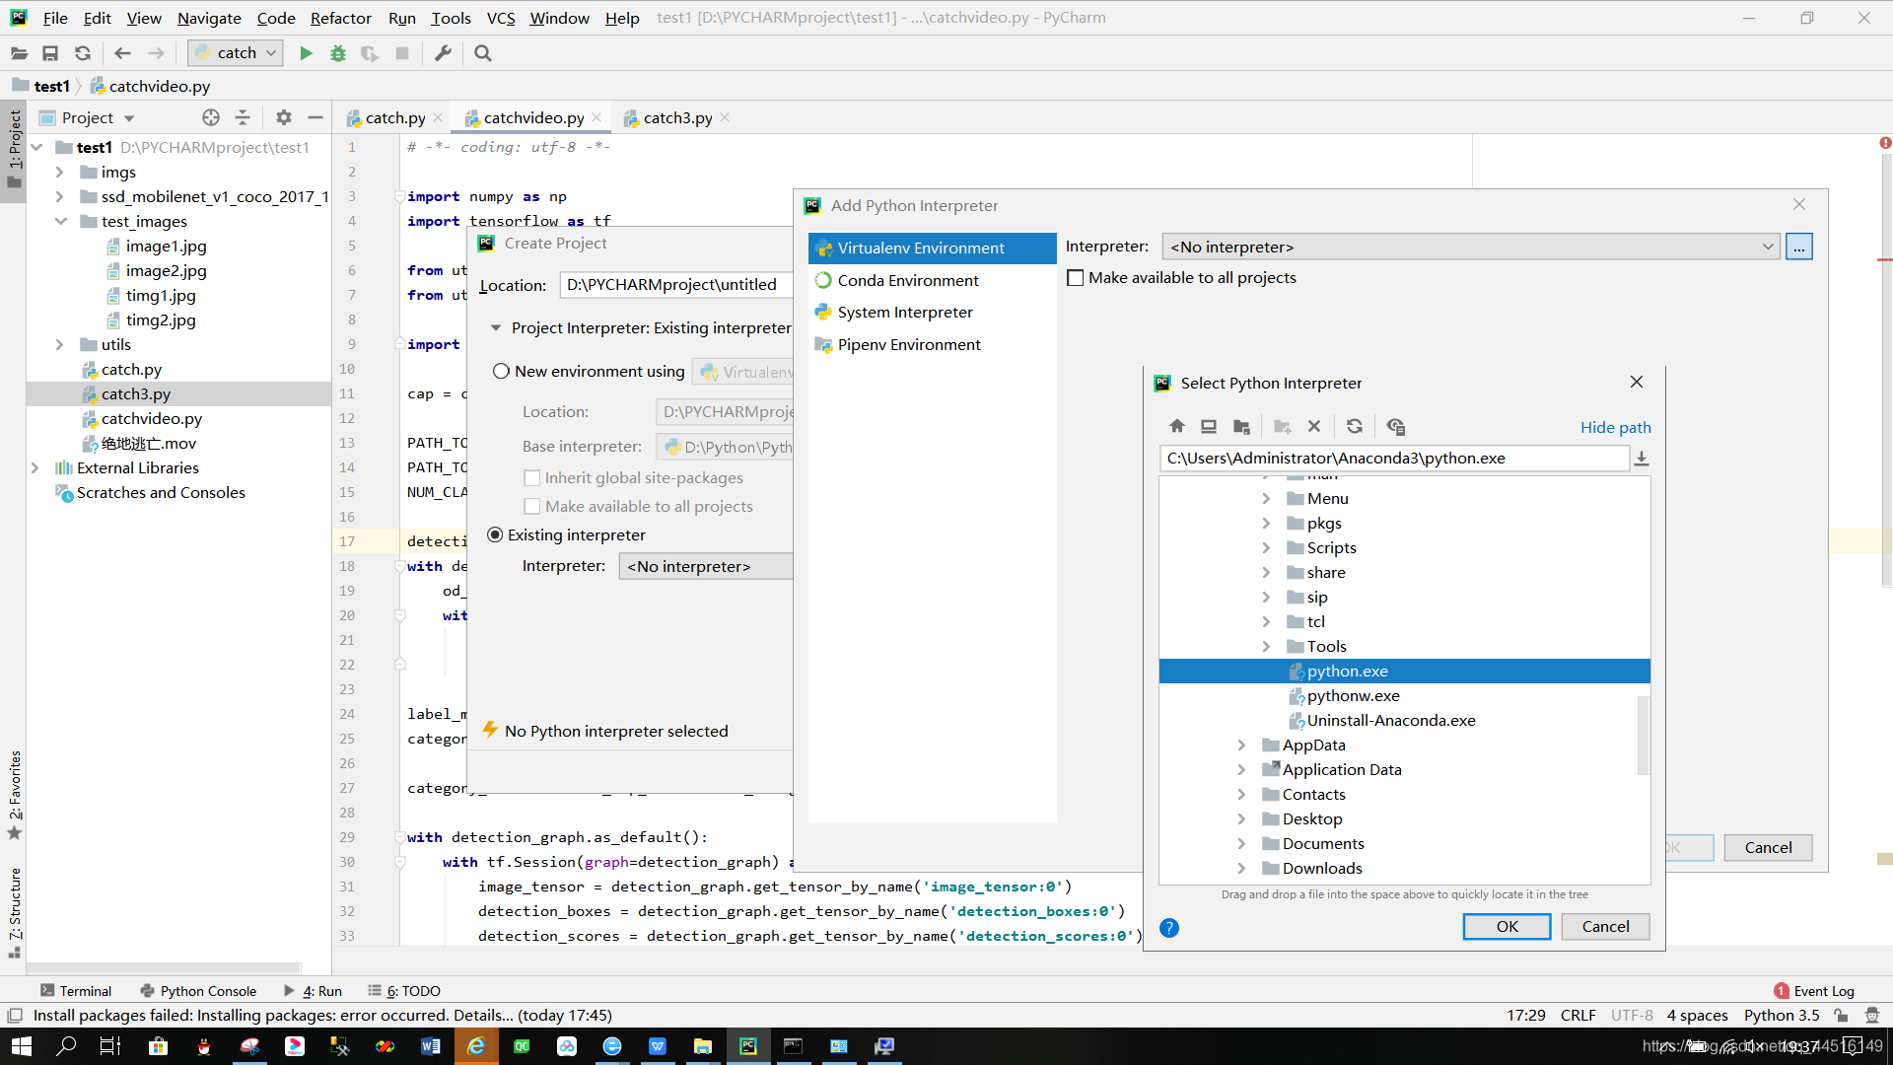The width and height of the screenshot is (1893, 1065).
Task: Open the Refactor menu
Action: (340, 18)
